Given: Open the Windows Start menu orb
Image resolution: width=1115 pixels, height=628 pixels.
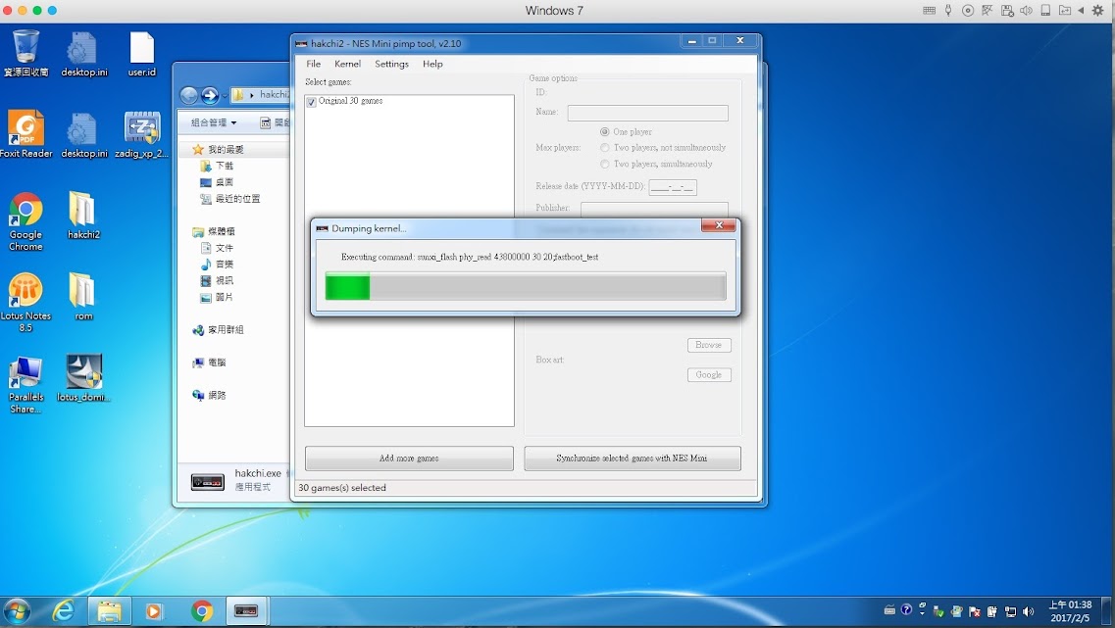Looking at the screenshot, I should click(17, 611).
